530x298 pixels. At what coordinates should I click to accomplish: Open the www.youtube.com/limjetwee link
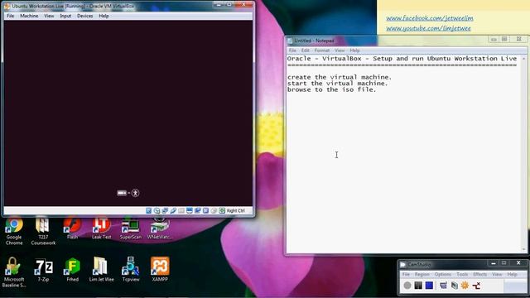pyautogui.click(x=428, y=28)
